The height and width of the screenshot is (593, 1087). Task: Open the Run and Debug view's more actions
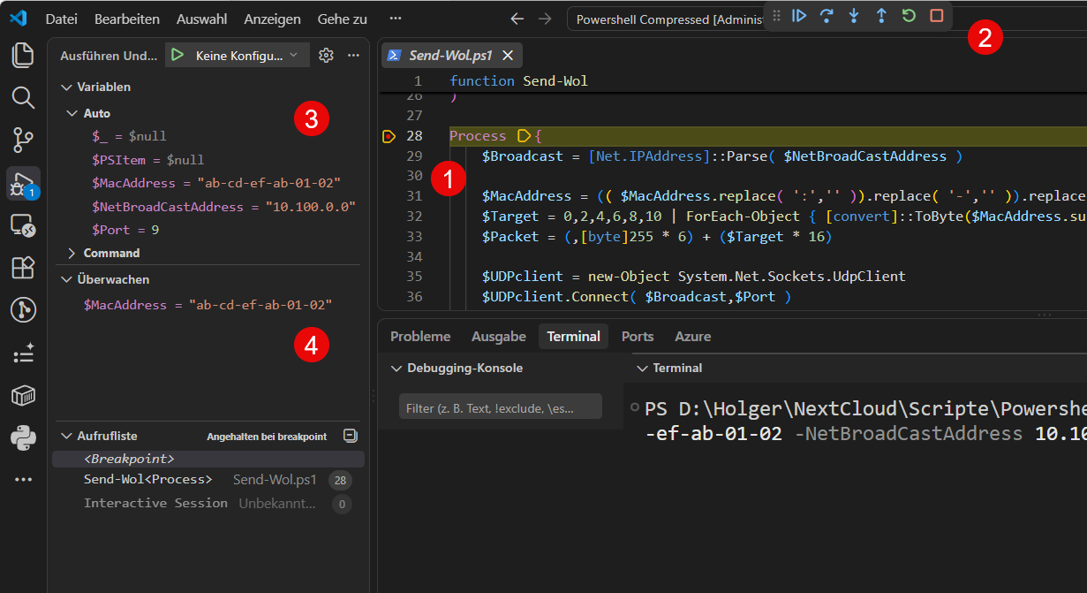(353, 56)
